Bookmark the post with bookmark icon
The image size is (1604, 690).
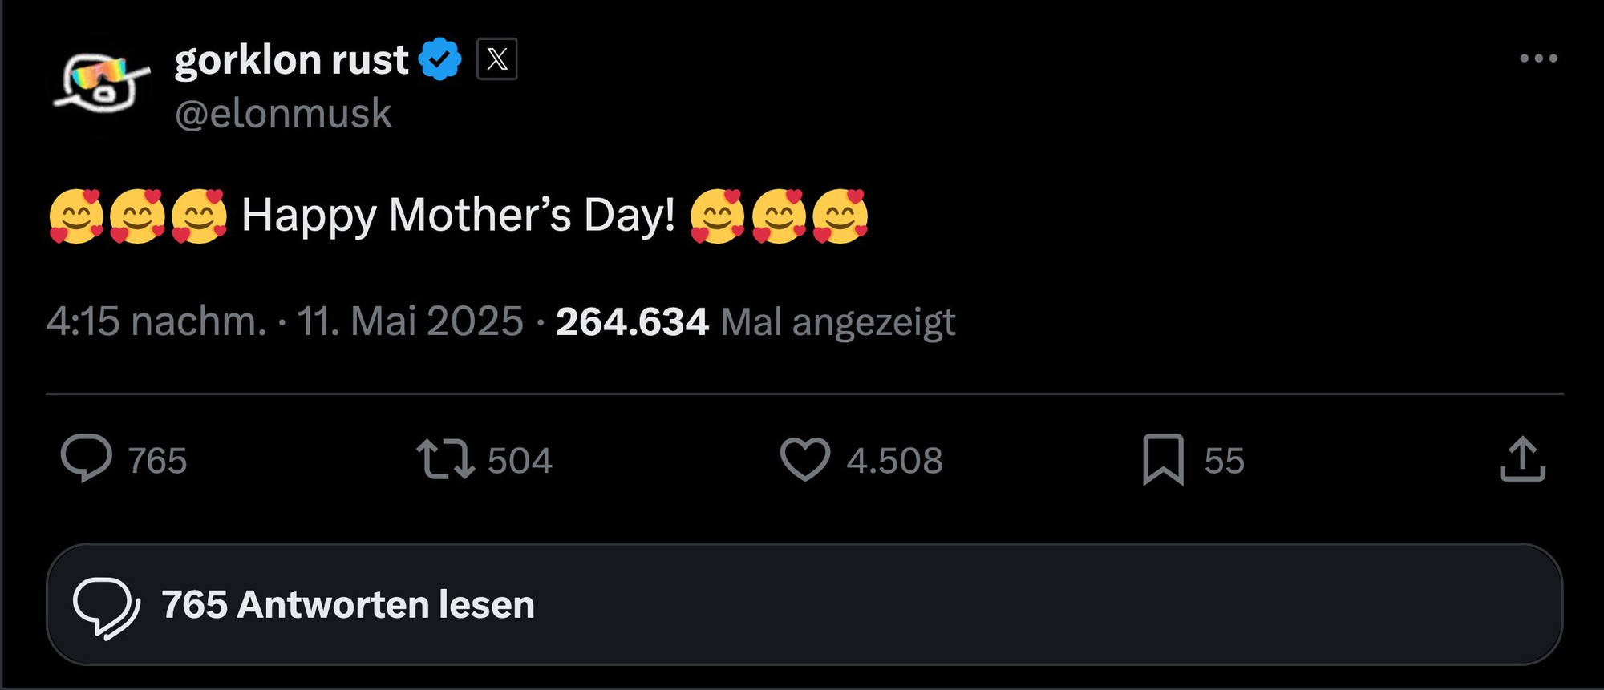pos(1163,459)
